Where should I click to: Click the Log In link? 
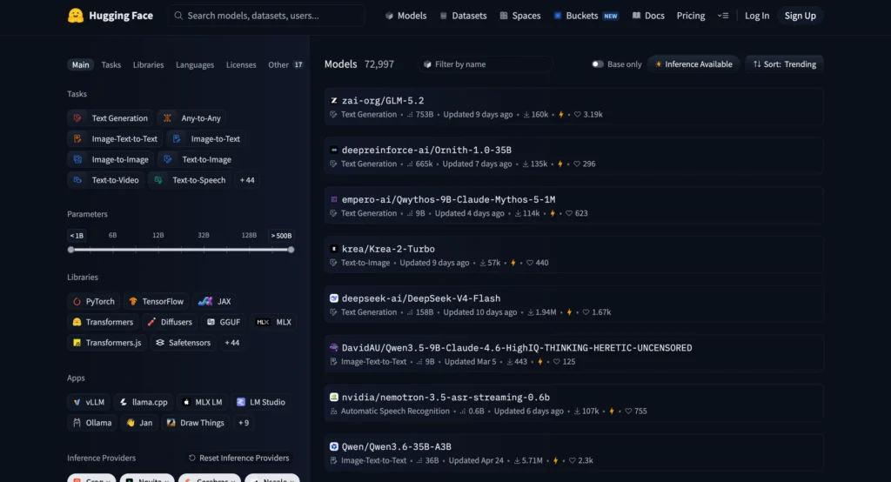tap(757, 16)
